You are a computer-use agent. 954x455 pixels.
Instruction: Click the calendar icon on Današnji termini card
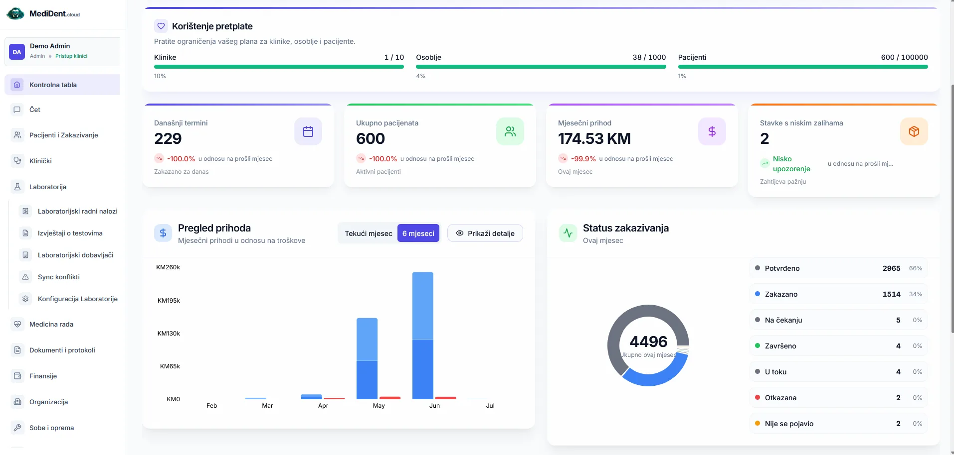tap(308, 131)
